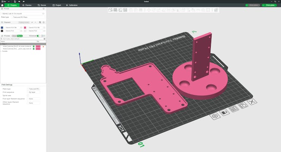Toggle the Advanced mode switch
The width and height of the screenshot is (281, 152).
click(x=38, y=36)
